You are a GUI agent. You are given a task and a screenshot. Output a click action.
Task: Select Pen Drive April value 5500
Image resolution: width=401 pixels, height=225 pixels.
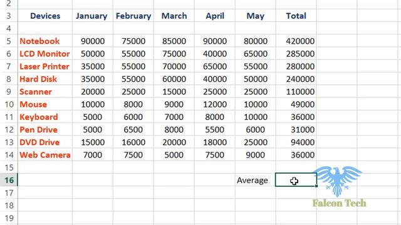coord(214,129)
